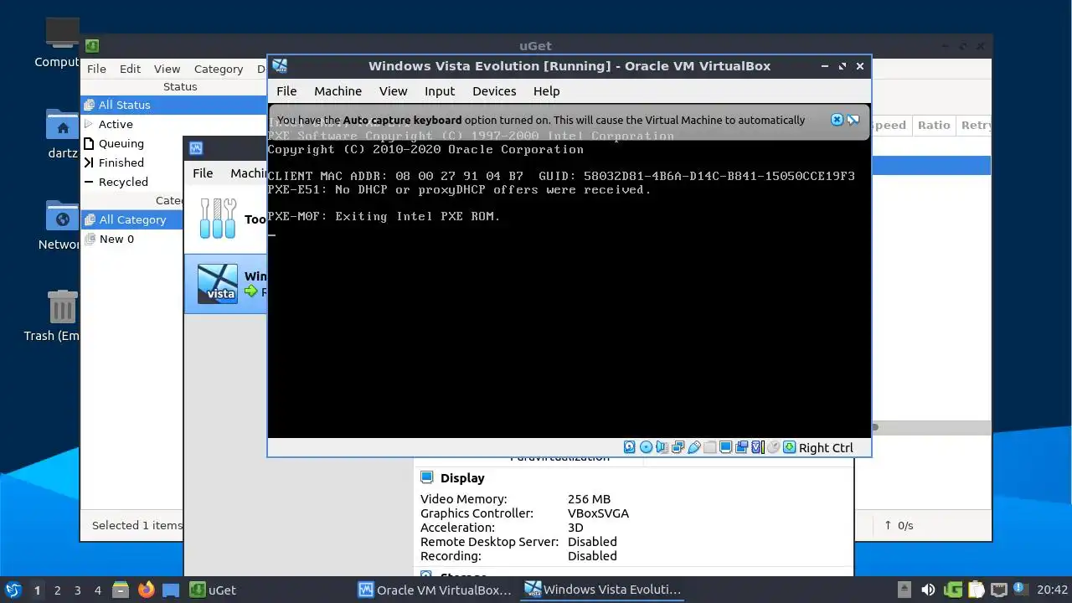Open hard disk activity indicator in VM status bar
The height and width of the screenshot is (603, 1072).
pyautogui.click(x=630, y=447)
